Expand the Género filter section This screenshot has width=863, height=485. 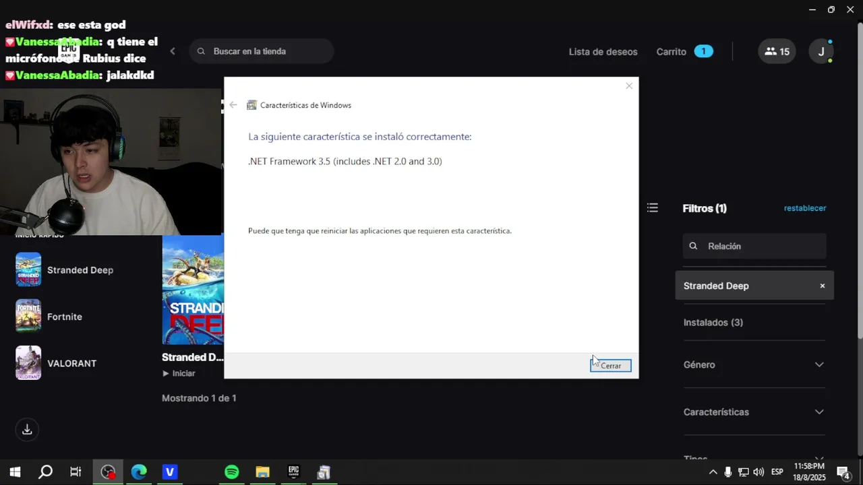754,364
